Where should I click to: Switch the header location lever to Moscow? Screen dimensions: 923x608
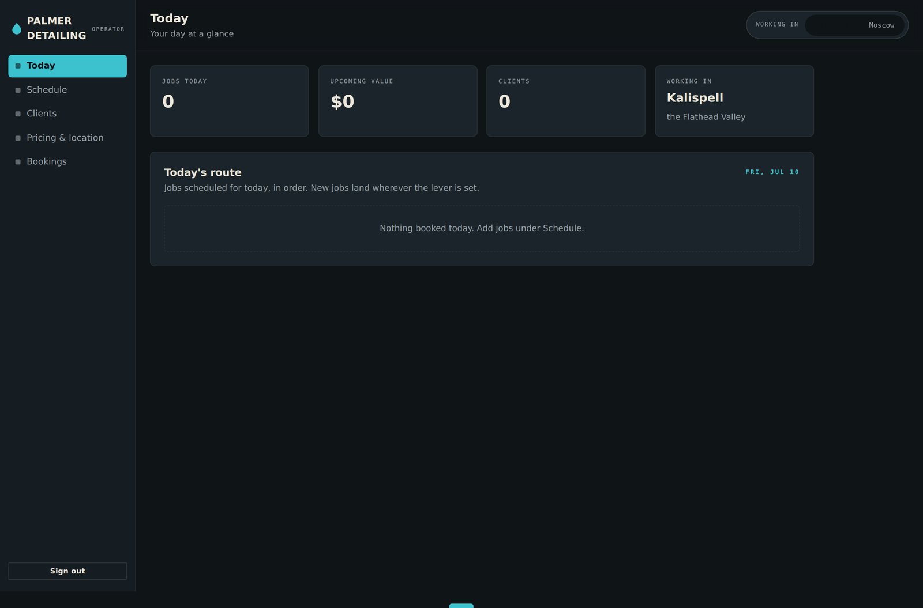pos(881,25)
